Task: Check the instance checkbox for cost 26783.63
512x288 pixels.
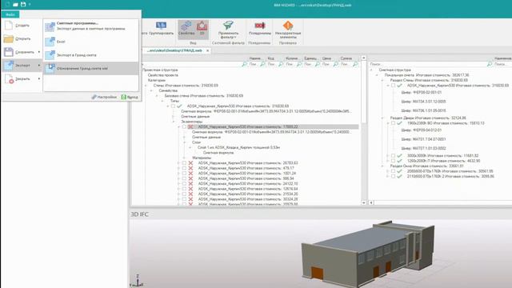Action: (x=184, y=163)
